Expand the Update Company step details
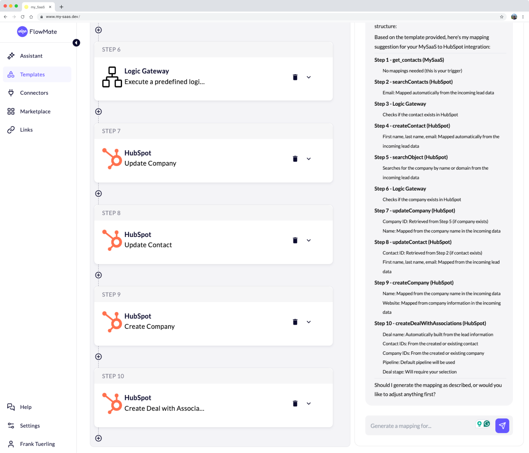Viewport: 529px width, 453px height. point(309,159)
